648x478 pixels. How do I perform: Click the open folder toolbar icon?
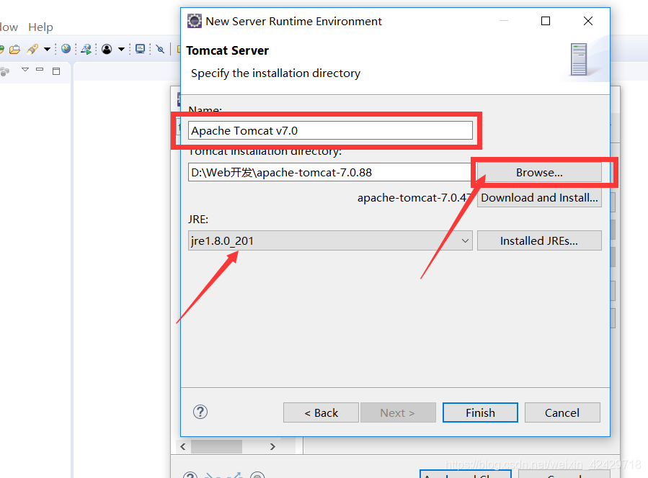pos(15,50)
